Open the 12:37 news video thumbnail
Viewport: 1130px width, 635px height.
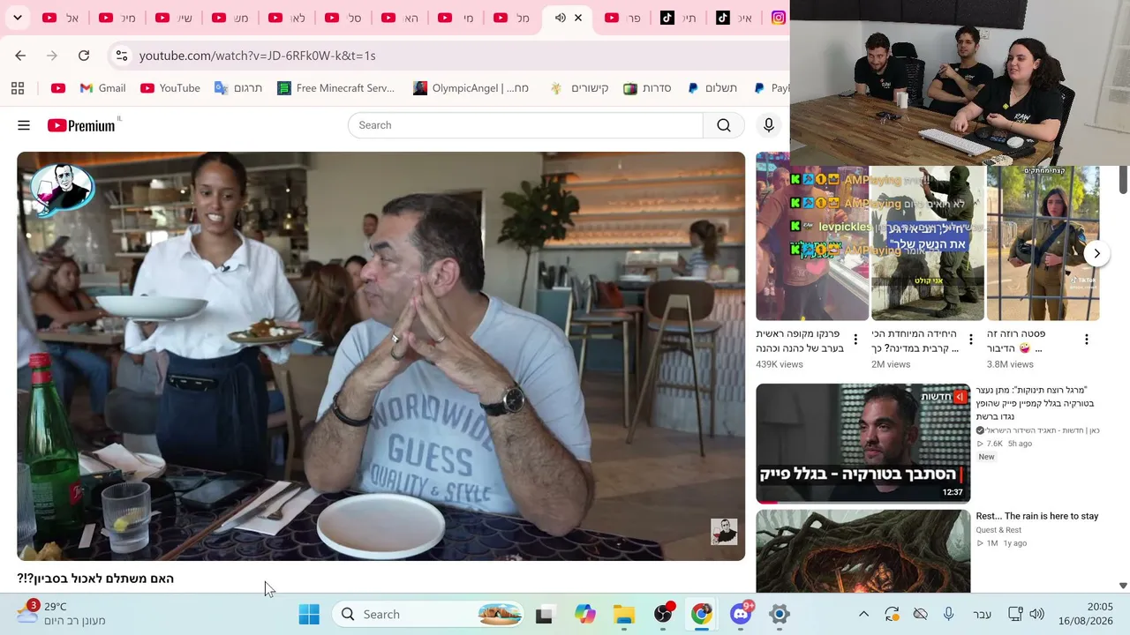tap(863, 444)
